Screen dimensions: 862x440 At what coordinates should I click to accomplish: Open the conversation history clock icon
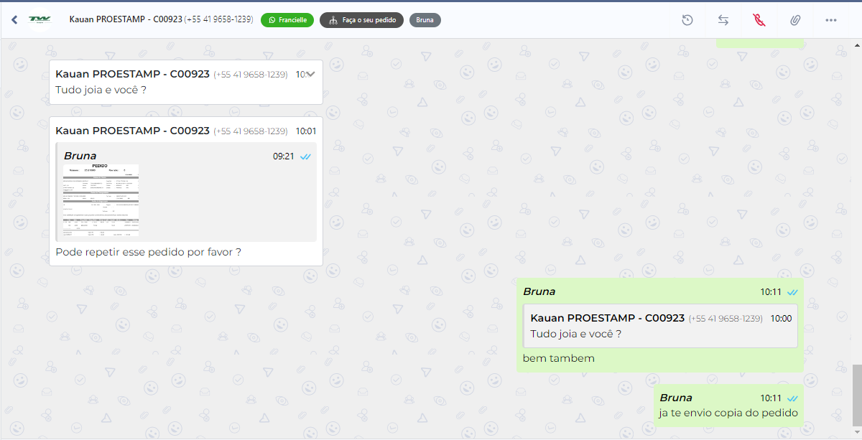click(687, 20)
